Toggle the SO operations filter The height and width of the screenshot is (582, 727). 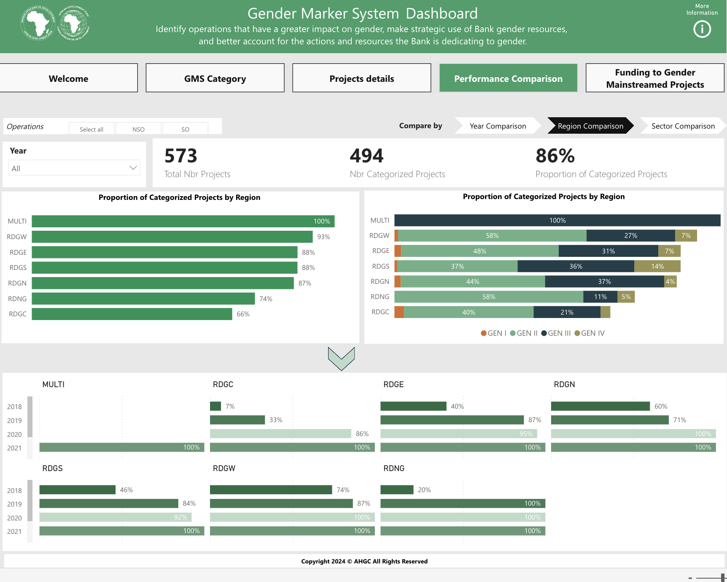click(x=185, y=129)
